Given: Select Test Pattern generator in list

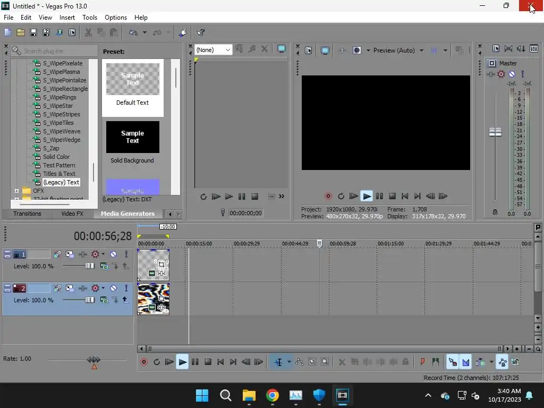Looking at the screenshot, I should coord(59,165).
